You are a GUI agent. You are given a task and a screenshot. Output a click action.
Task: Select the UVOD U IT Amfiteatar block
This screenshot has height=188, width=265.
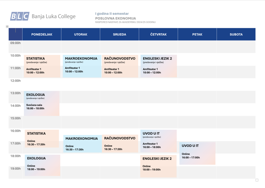pyautogui.click(x=159, y=141)
